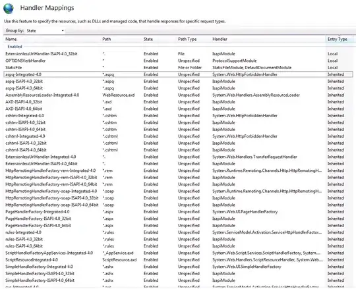Sort by the Name column header
This screenshot has height=289, width=356.
pos(11,39)
